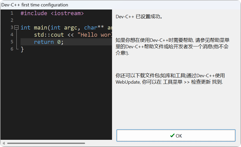Viewport: 241px width, 147px height.
Task: Click line number 2 in the gutter
Action: [x=12, y=20]
